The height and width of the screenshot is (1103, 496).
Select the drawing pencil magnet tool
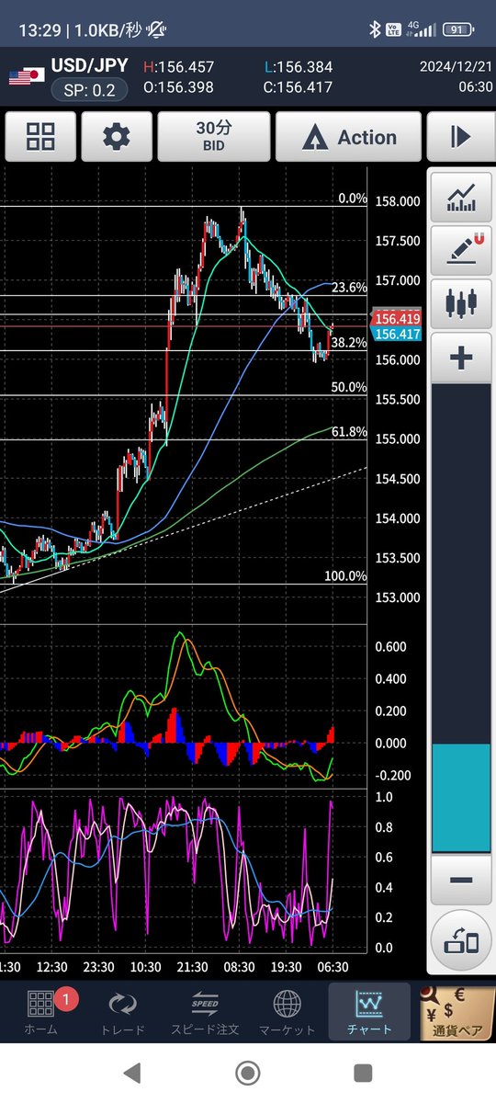point(461,249)
